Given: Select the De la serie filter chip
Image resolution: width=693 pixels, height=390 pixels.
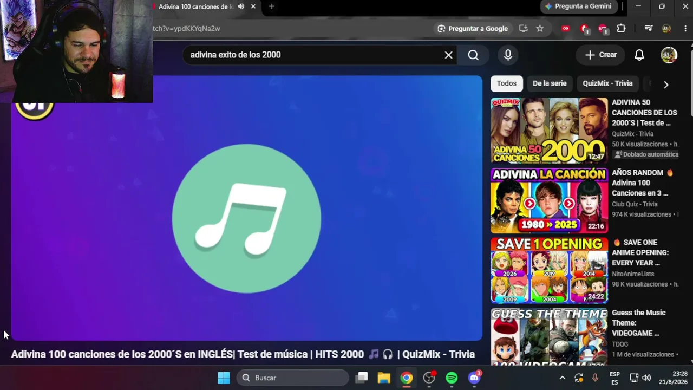Looking at the screenshot, I should (550, 83).
